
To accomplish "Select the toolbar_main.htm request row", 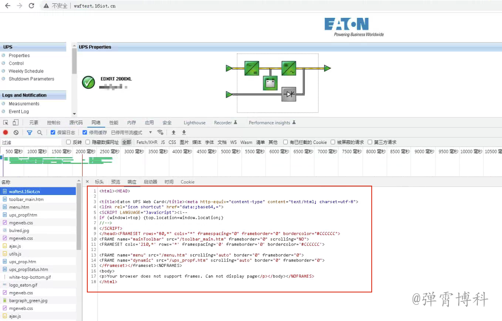I will click(38, 199).
